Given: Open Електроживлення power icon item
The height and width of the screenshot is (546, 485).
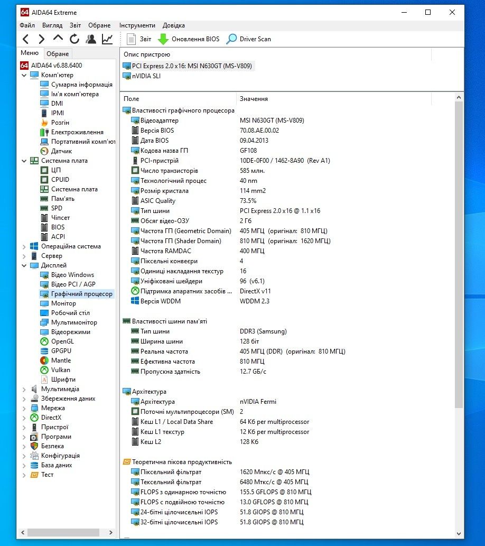Looking at the screenshot, I should (x=72, y=132).
